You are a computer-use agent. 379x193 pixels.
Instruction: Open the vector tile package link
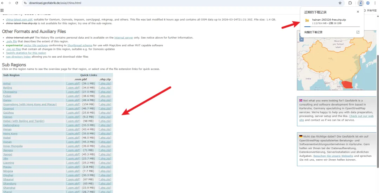tap(36, 45)
